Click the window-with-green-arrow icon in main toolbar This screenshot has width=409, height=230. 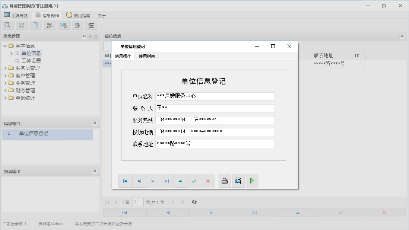pos(77,25)
